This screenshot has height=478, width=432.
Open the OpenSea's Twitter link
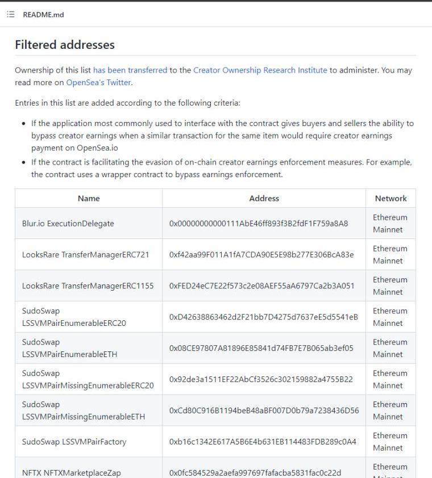(x=98, y=82)
